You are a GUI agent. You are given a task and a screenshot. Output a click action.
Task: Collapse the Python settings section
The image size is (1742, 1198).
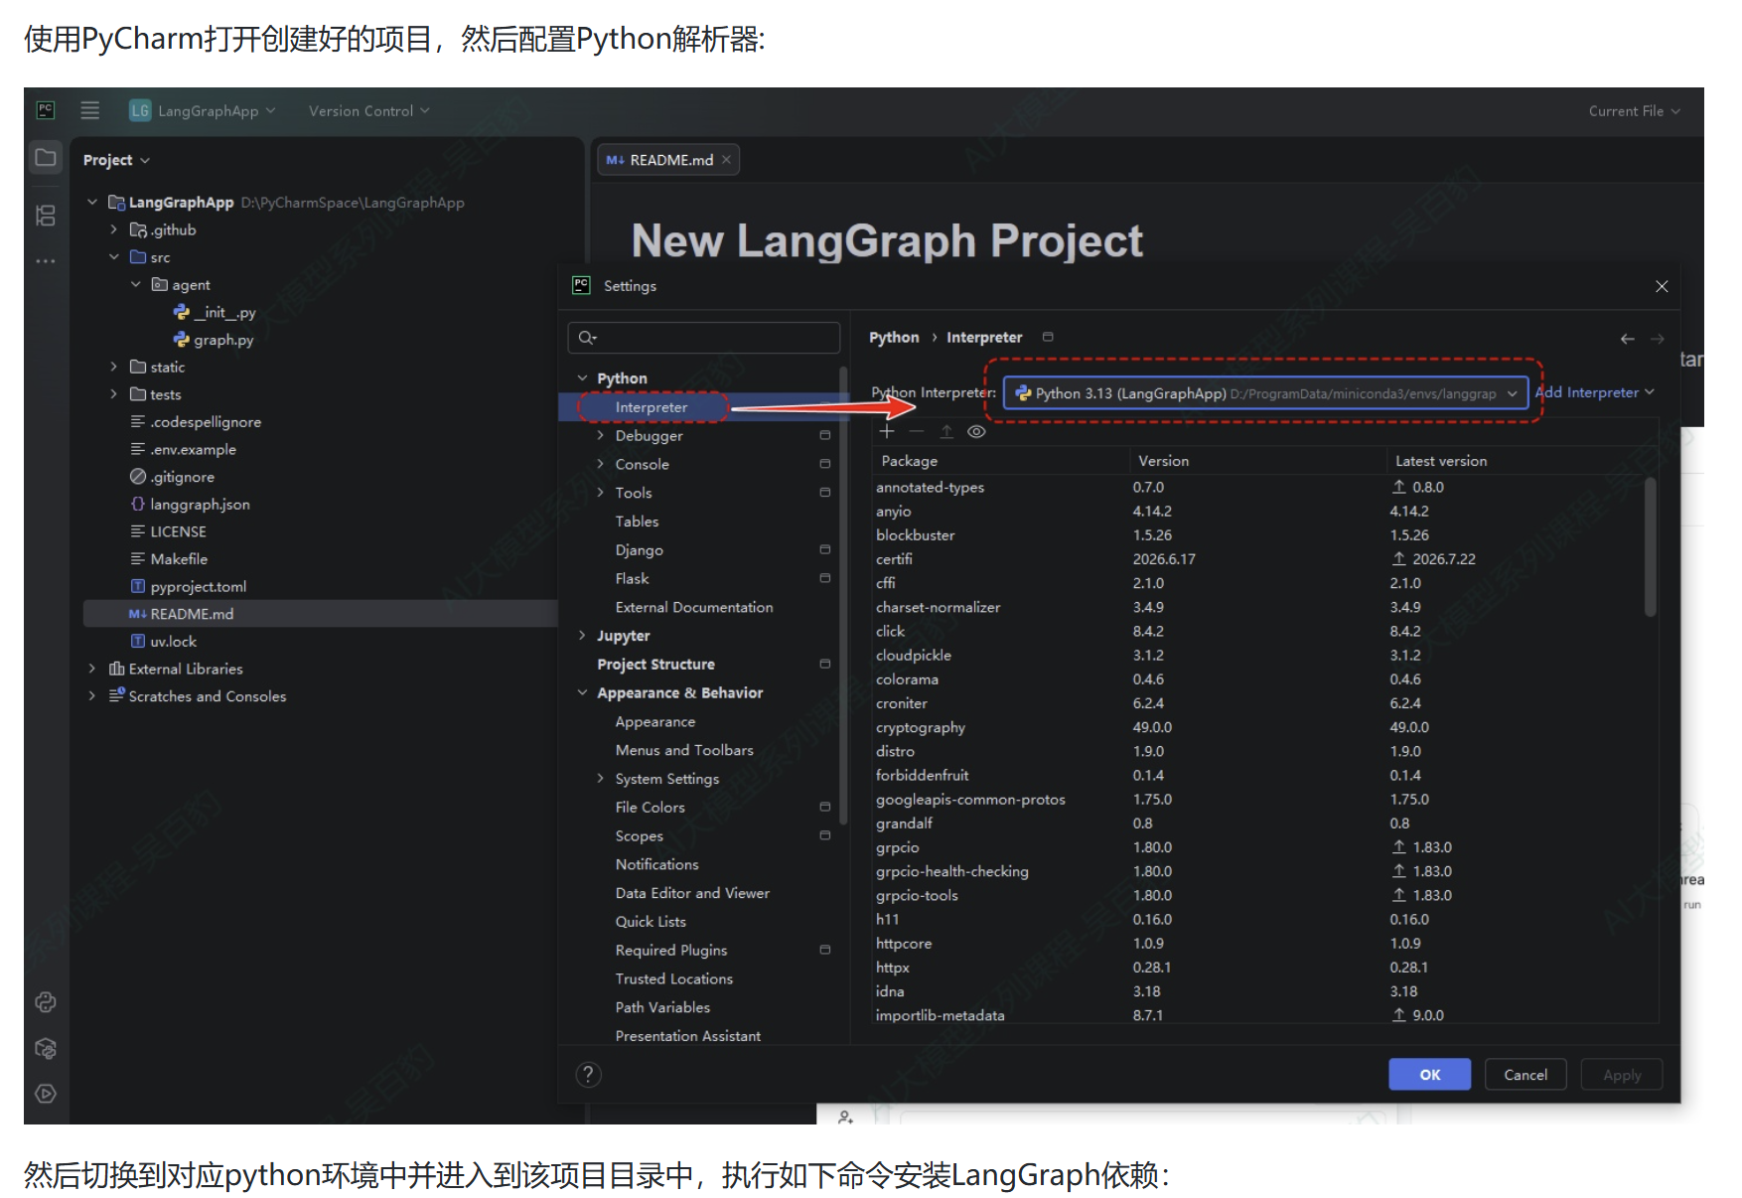point(582,378)
